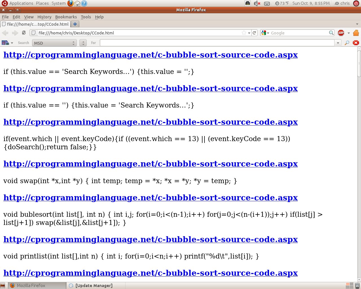Go forward with the Forward arrow
361x289 pixels.
tap(15, 33)
